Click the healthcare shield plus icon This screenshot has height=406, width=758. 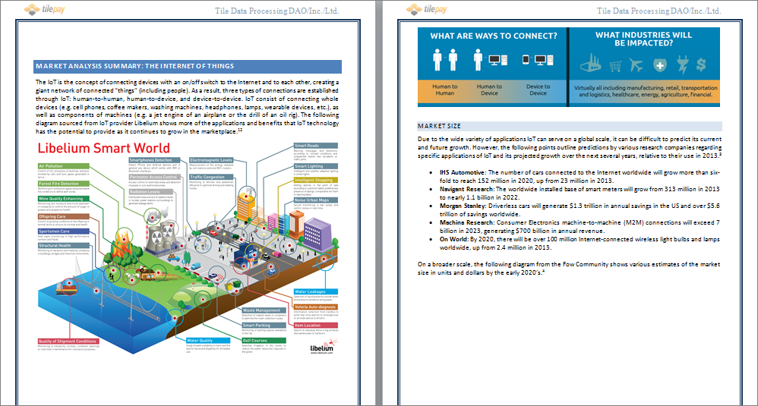[x=659, y=65]
